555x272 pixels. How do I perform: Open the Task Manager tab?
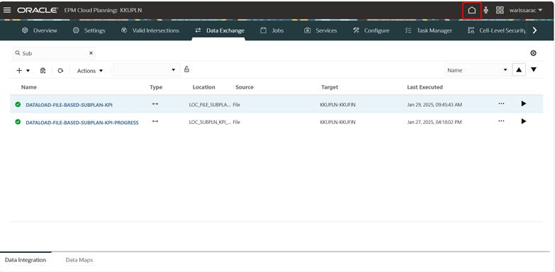(429, 30)
